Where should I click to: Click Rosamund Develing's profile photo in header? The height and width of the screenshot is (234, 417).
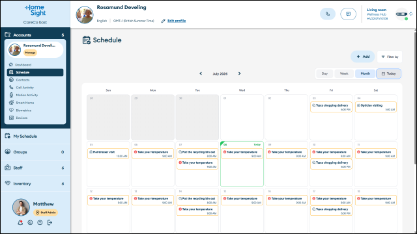85,15
